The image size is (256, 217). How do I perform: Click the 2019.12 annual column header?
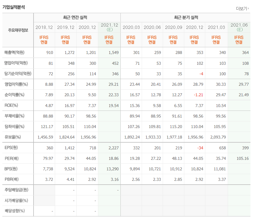[66, 27]
